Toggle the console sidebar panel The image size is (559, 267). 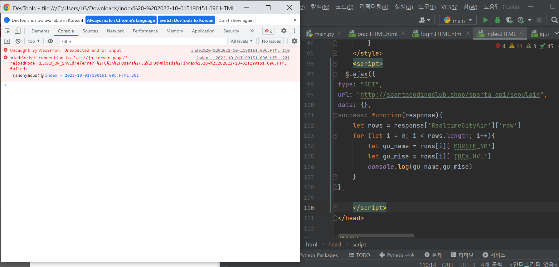pyautogui.click(x=7, y=41)
